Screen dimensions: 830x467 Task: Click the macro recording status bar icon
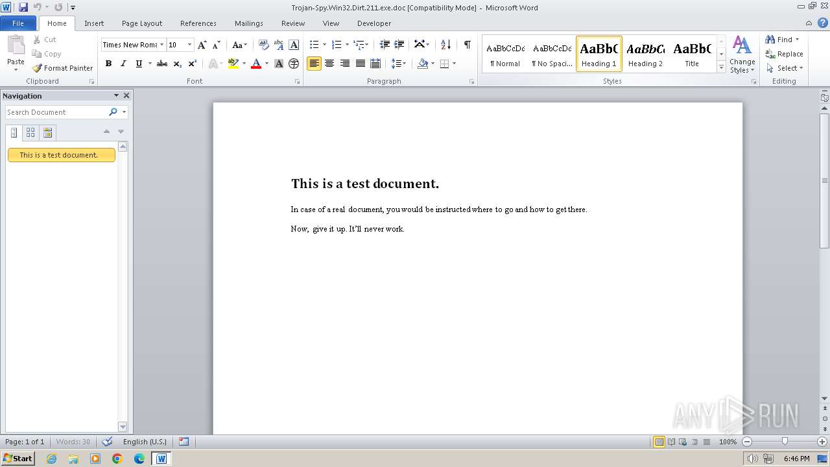tap(184, 442)
